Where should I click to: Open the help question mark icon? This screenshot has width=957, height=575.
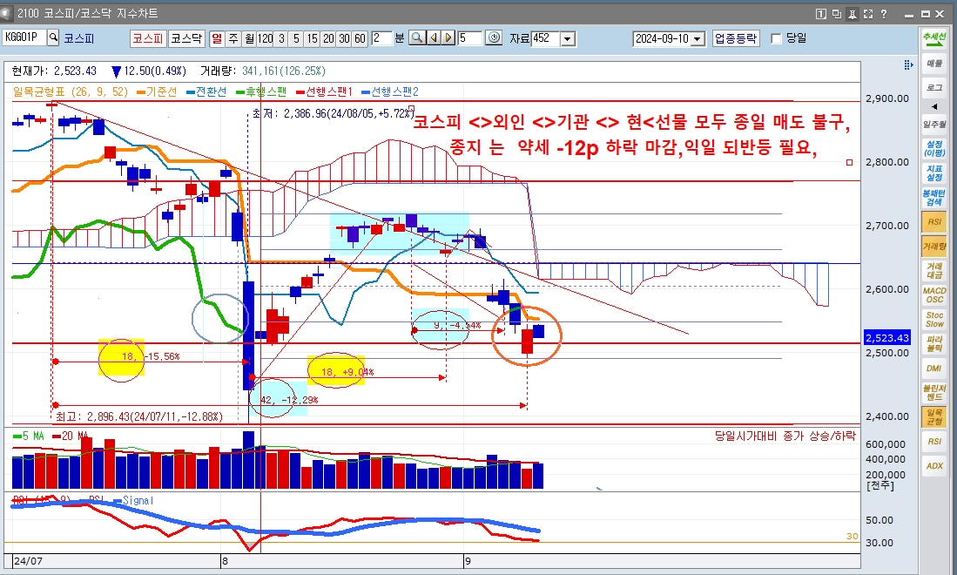[885, 13]
